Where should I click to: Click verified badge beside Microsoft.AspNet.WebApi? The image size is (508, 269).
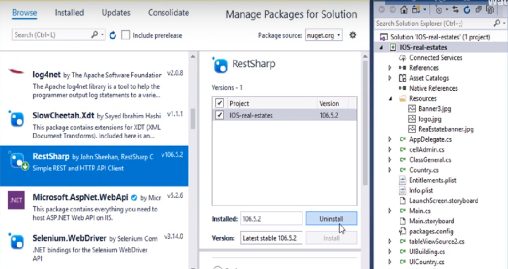[134, 198]
